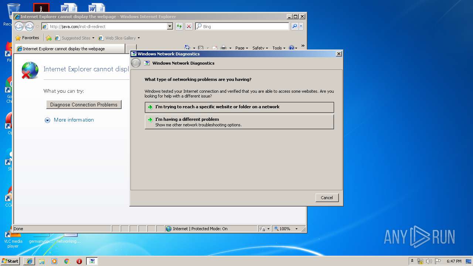Go back in Internet Explorer
The height and width of the screenshot is (266, 473).
point(19,26)
